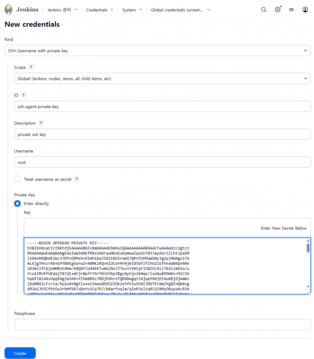Click the hamburger menu icon in header
The width and height of the screenshot is (314, 359).
291,10
